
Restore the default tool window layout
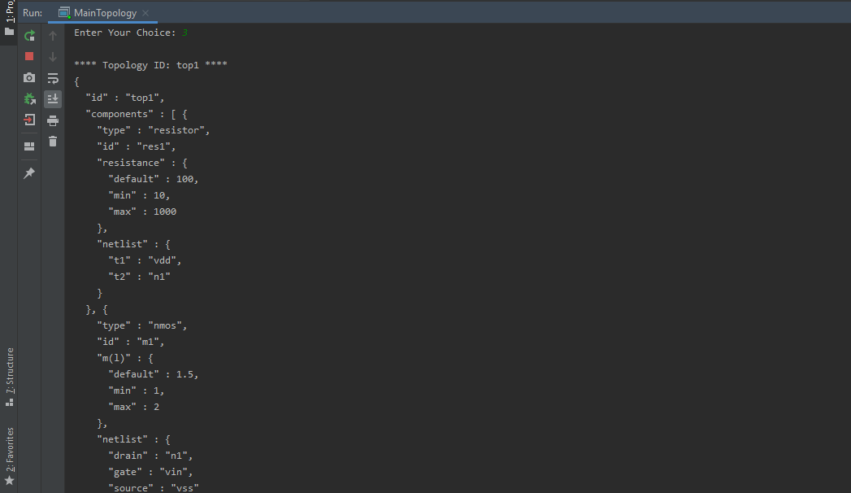click(x=29, y=147)
